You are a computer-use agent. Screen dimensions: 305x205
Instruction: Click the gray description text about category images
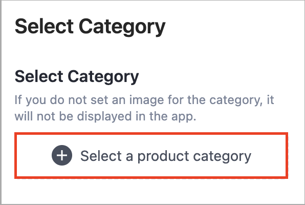coord(144,108)
